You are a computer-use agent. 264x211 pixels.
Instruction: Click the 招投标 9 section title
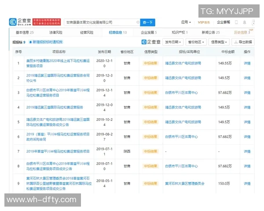pos(19,42)
